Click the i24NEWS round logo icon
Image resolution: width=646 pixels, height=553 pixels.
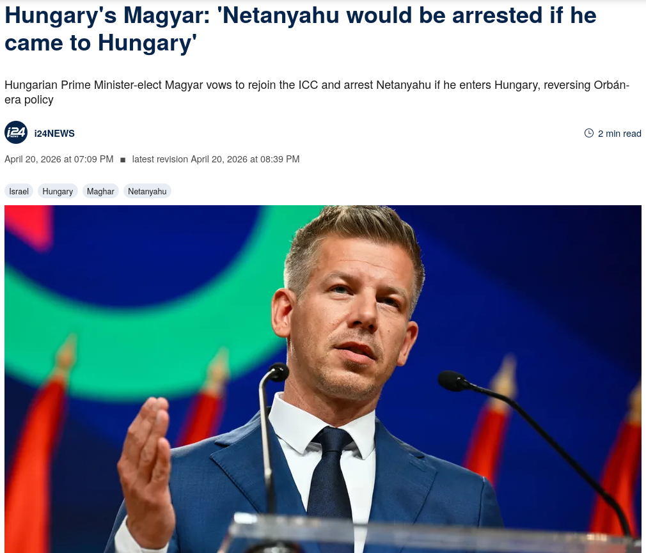(16, 132)
